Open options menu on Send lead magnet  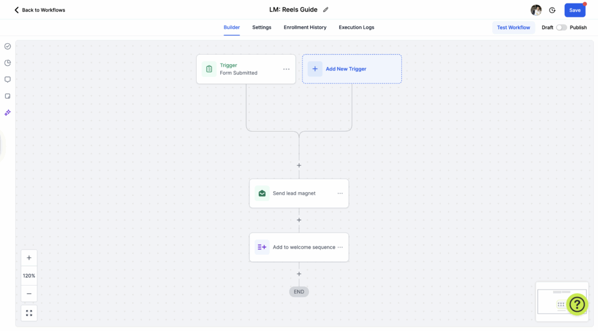tap(340, 193)
